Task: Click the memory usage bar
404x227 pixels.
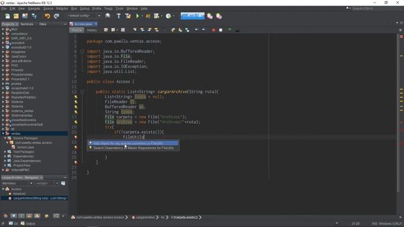Action: pyautogui.click(x=193, y=16)
